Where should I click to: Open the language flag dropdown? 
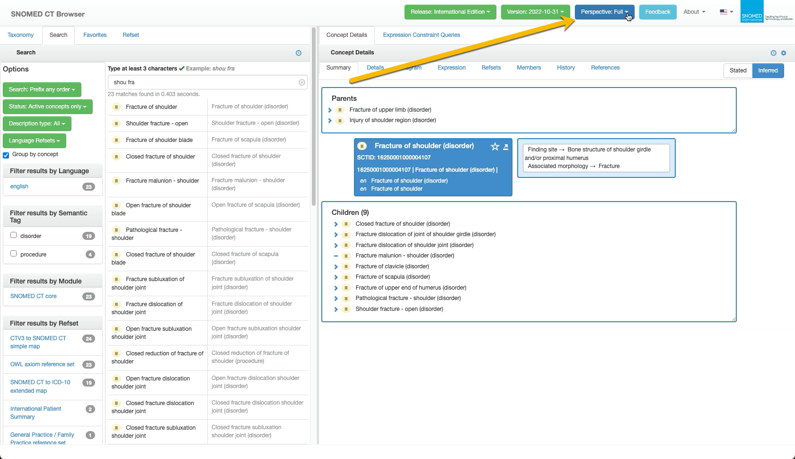point(726,12)
